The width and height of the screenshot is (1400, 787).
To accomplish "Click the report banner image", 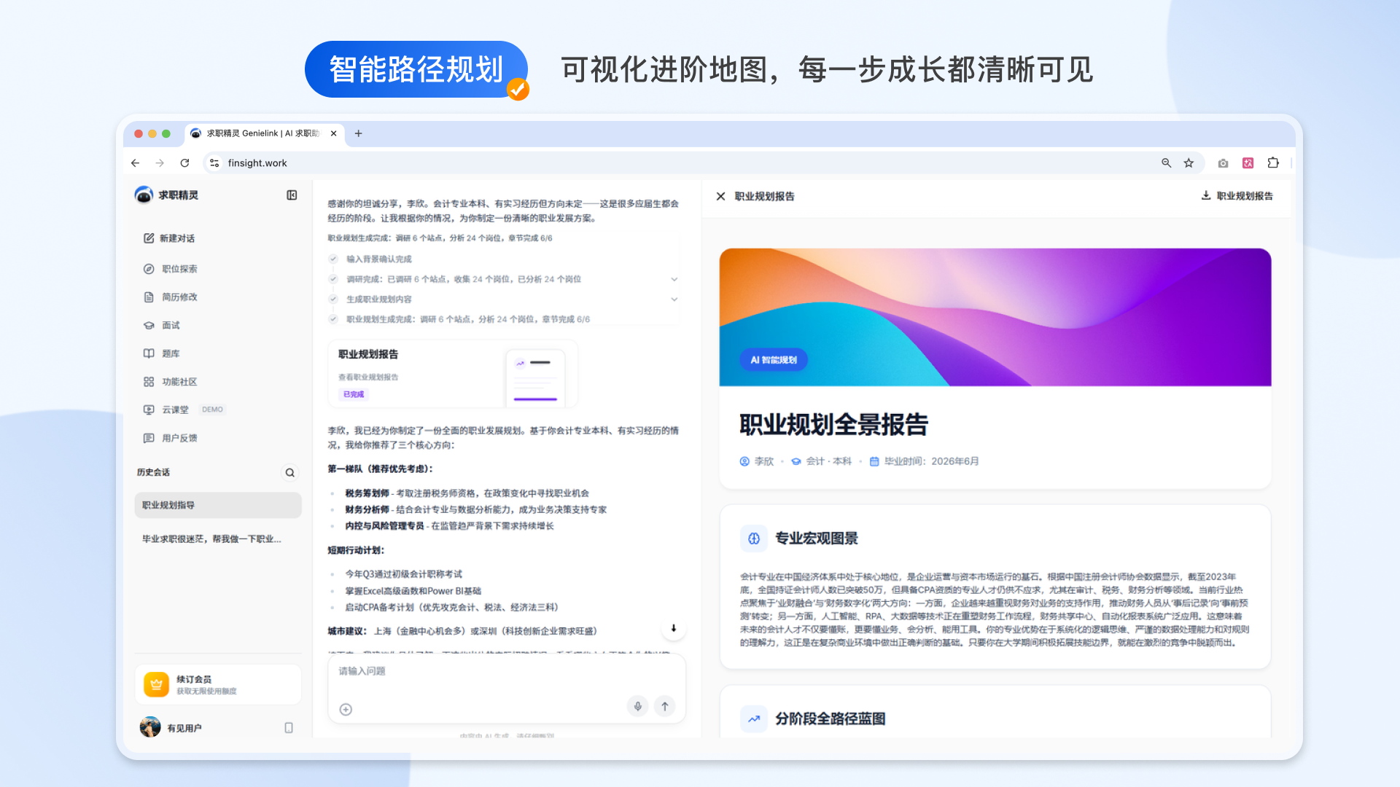I will coord(995,317).
